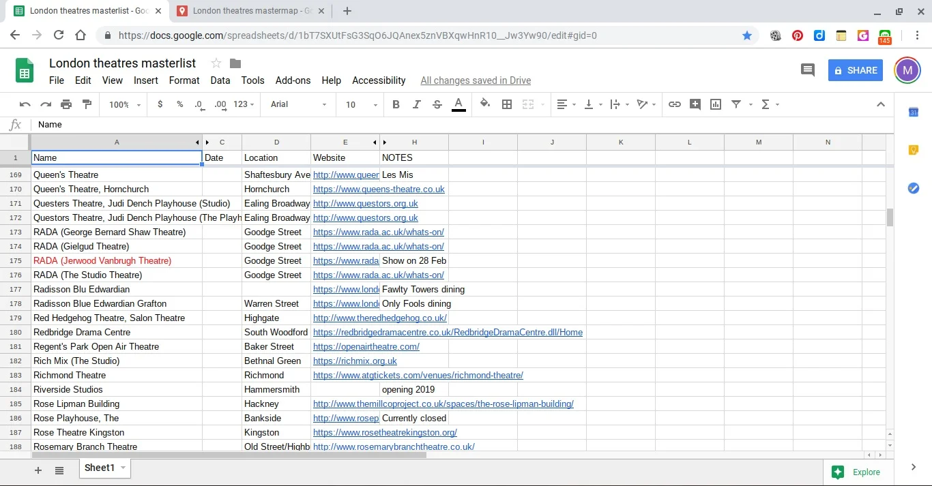
Task: Toggle strikethrough formatting
Action: pyautogui.click(x=437, y=104)
